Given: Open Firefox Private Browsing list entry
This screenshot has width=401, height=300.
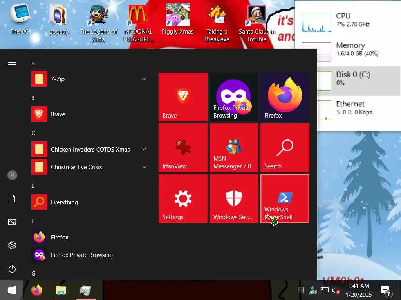Looking at the screenshot, I should coord(90,255).
